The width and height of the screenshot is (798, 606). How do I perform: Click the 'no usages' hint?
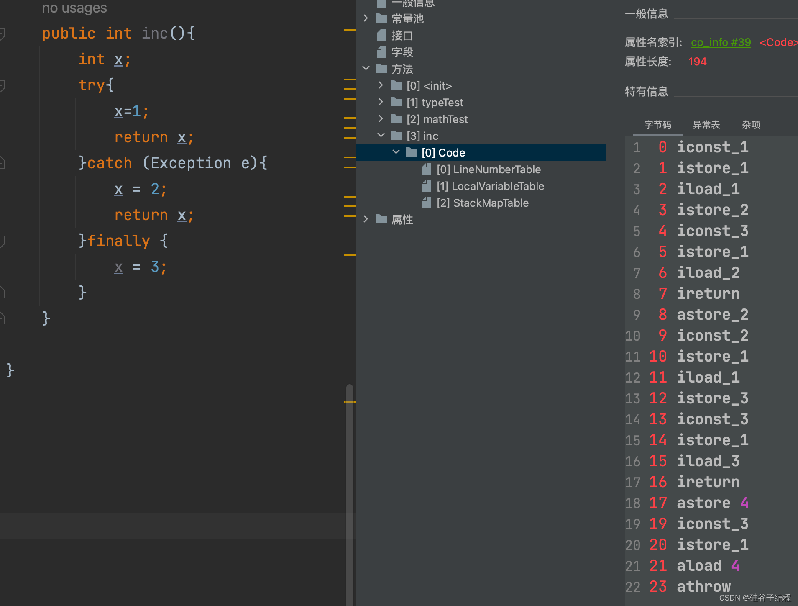click(74, 8)
